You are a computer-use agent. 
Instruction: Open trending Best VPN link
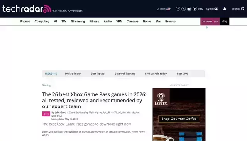coord(182,74)
